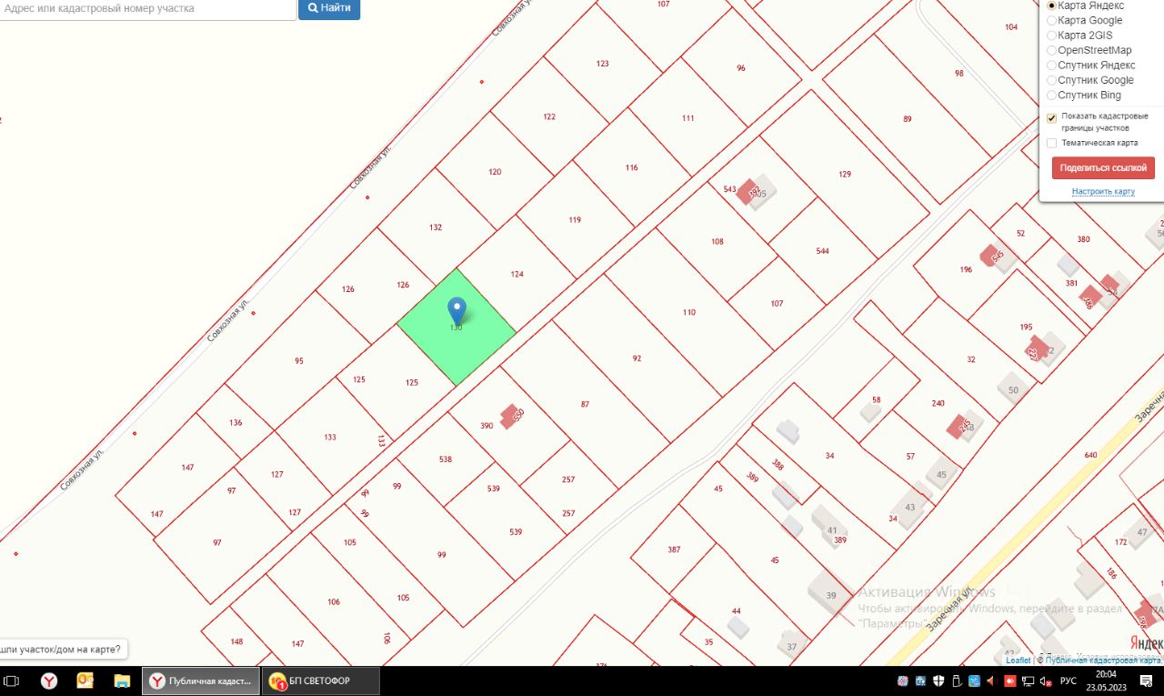The image size is (1164, 696).
Task: Click red building marker on parcel 543
Action: pos(748,191)
